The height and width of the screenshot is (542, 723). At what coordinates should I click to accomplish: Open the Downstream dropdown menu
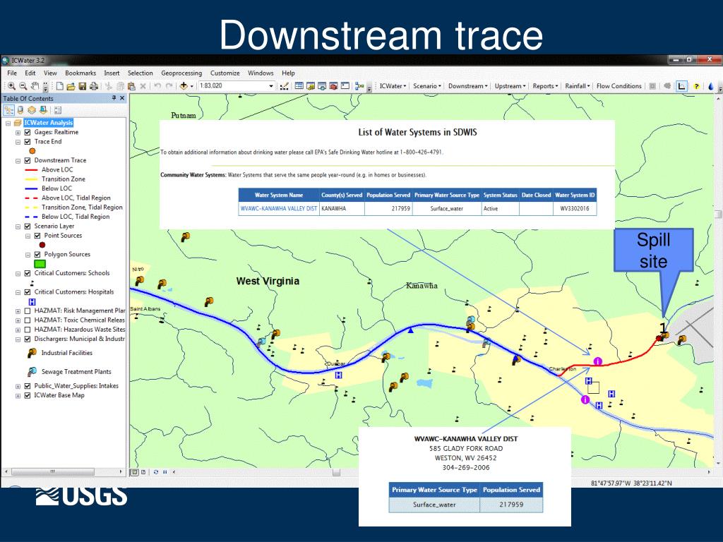[x=468, y=86]
